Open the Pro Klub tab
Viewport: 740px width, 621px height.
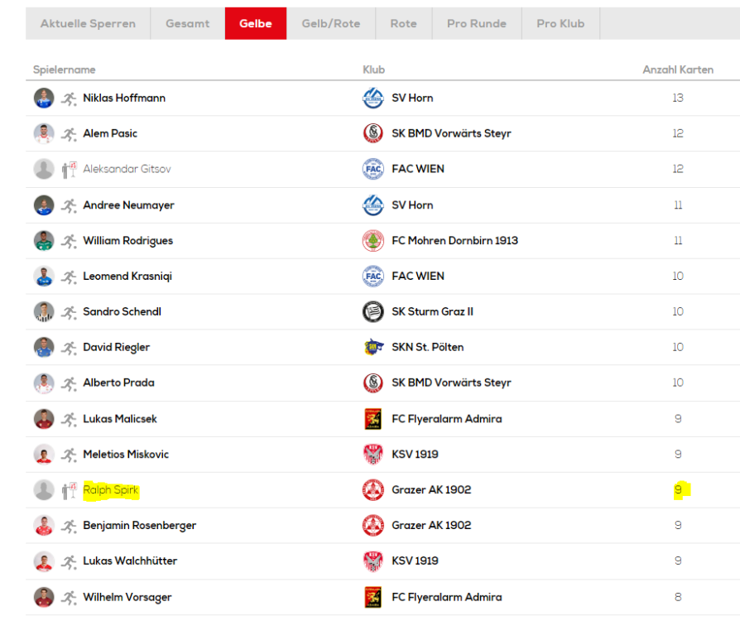coord(560,24)
